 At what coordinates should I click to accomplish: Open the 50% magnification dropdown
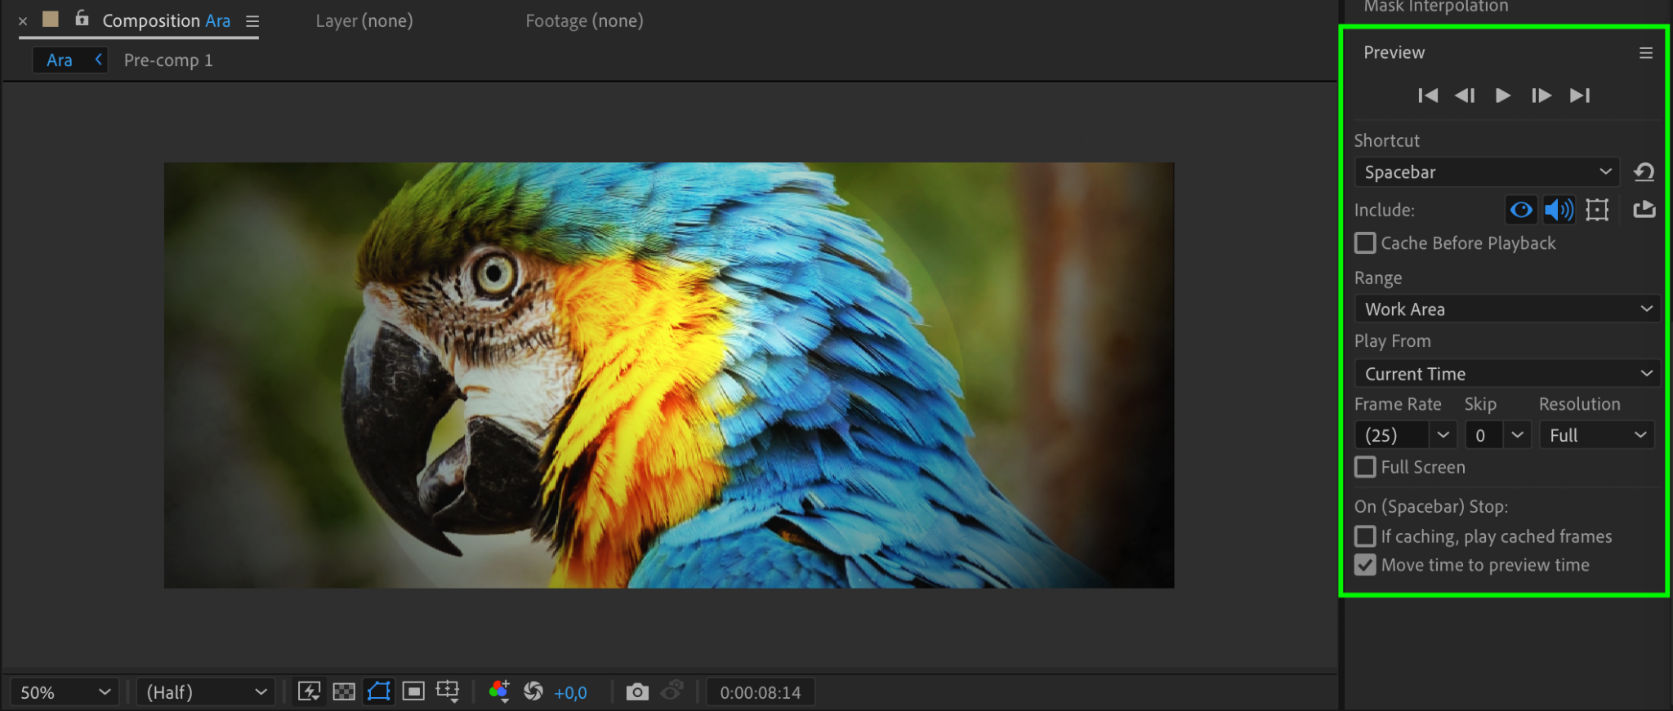65,692
